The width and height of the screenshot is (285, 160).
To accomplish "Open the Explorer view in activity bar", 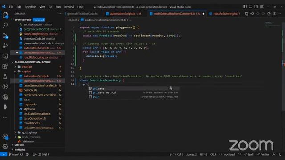I will [5, 15].
